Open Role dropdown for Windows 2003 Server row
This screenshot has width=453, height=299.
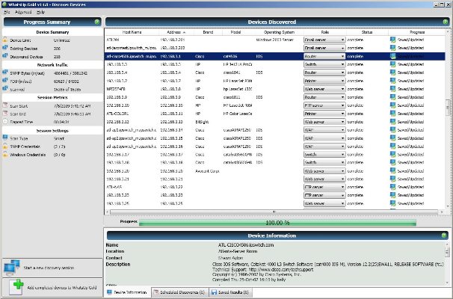tap(324, 40)
